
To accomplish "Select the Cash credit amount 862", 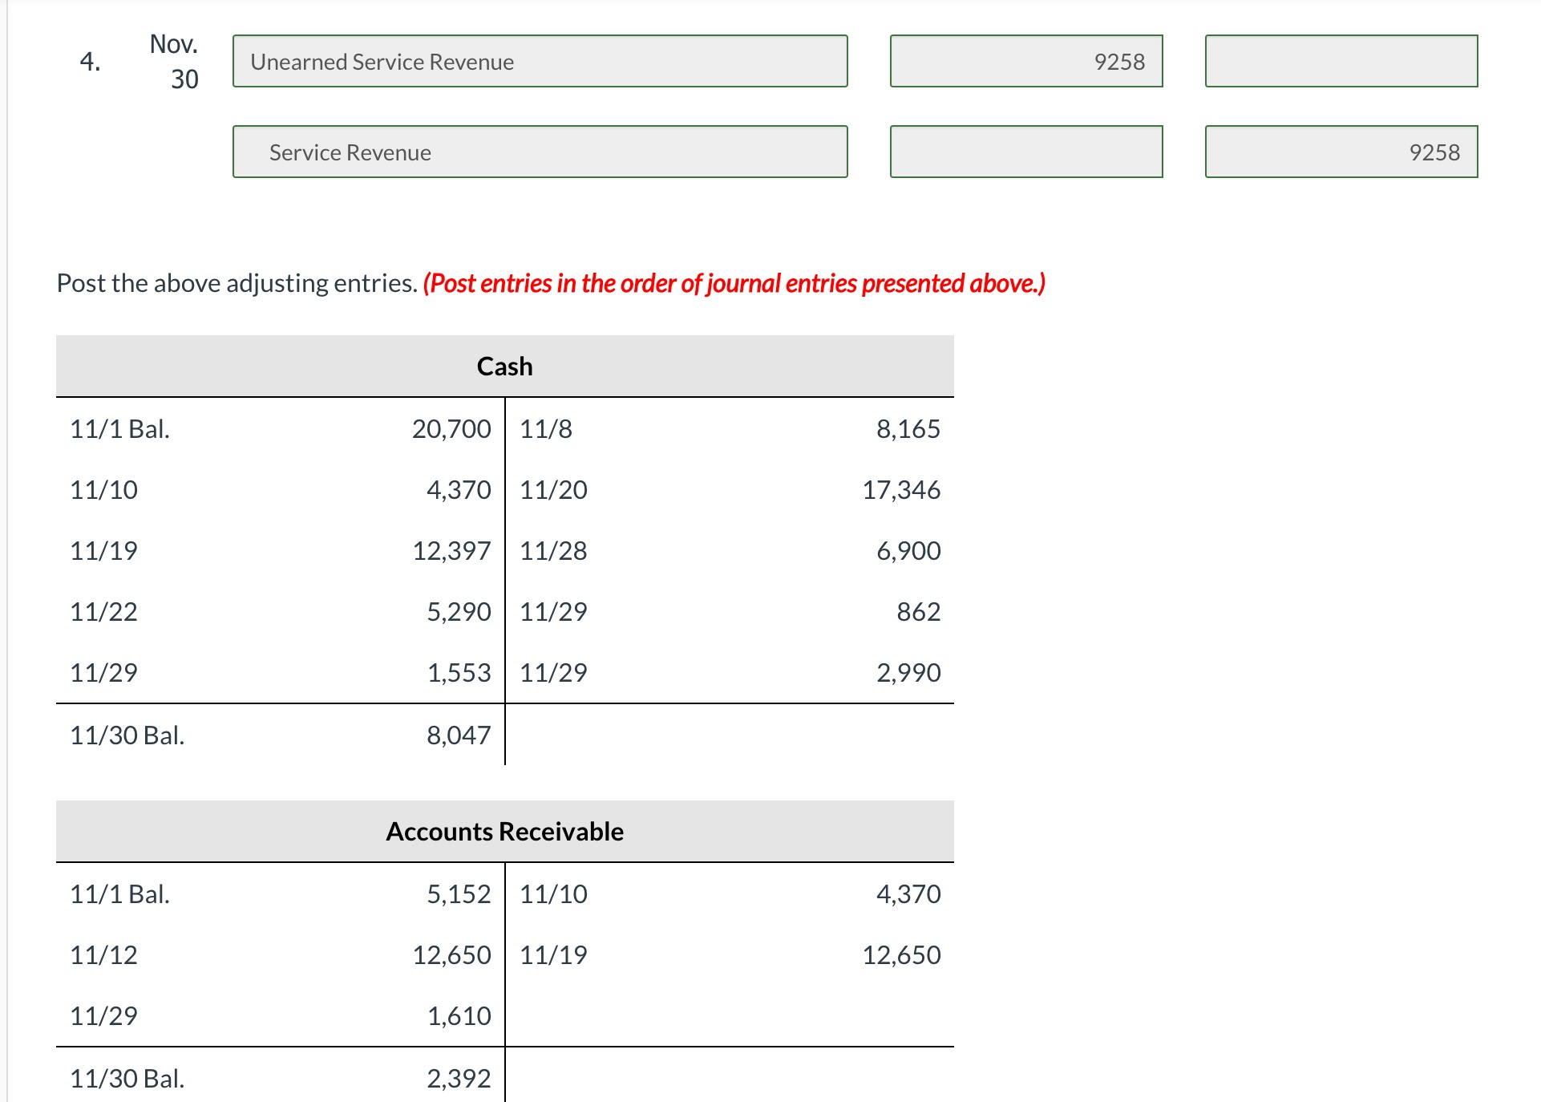I will point(919,612).
